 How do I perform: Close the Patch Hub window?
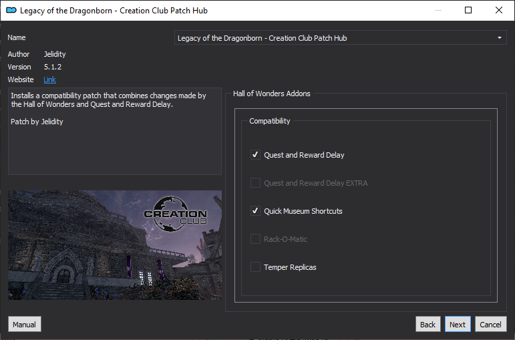499,10
